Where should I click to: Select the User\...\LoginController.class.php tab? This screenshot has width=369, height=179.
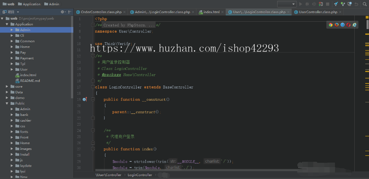click(x=259, y=12)
